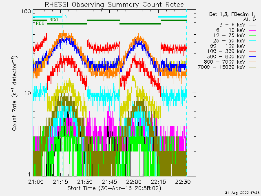Click the 'Att 0' attenuator label

pyautogui.click(x=250, y=20)
